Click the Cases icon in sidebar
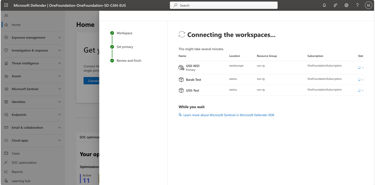375x185 pixels. coord(6,153)
